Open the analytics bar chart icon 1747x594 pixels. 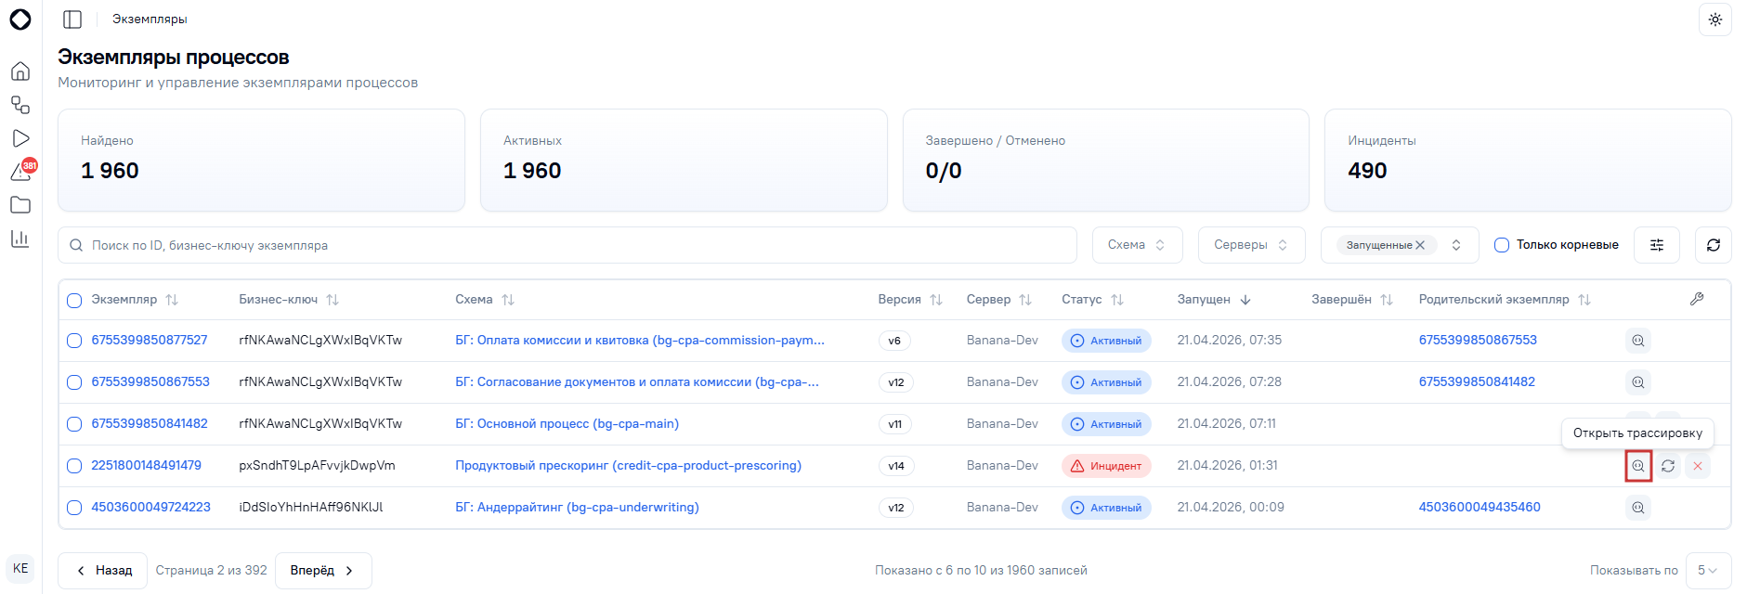coord(20,239)
